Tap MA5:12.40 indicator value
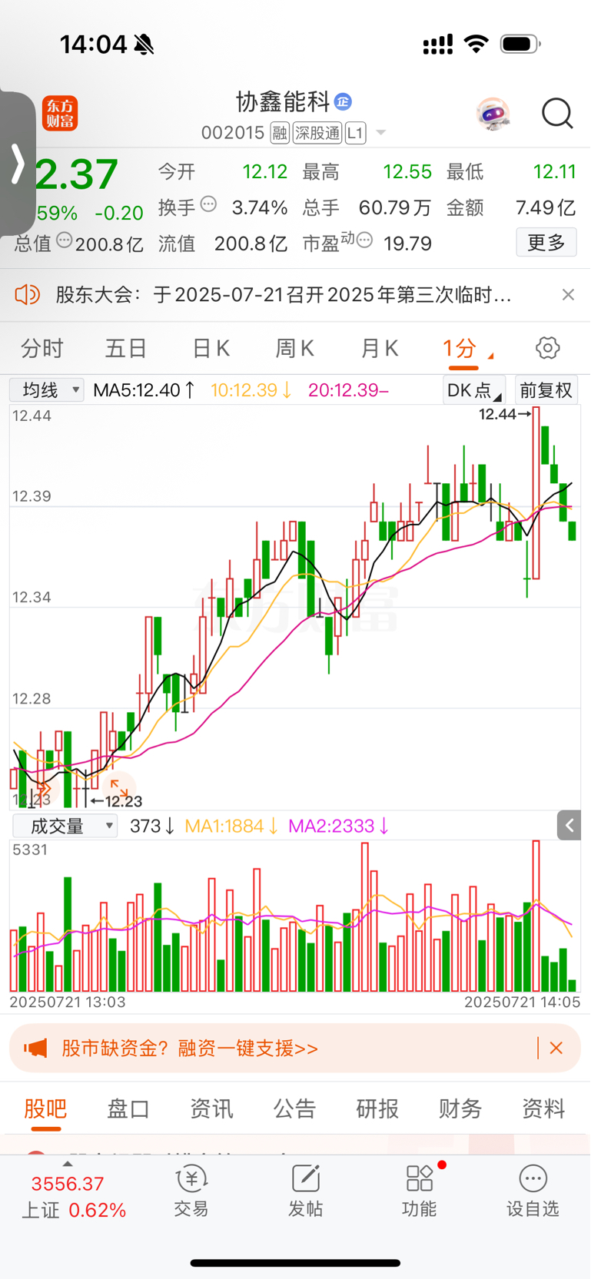The height and width of the screenshot is (1279, 591). coord(144,390)
